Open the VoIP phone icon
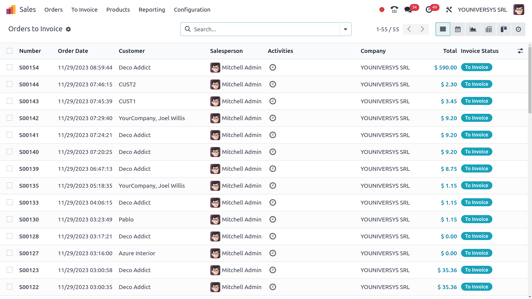 click(394, 10)
